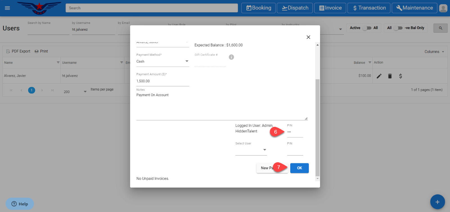This screenshot has width=450, height=212.
Task: Toggle the -ve Bal Only switch
Action: coord(398,28)
